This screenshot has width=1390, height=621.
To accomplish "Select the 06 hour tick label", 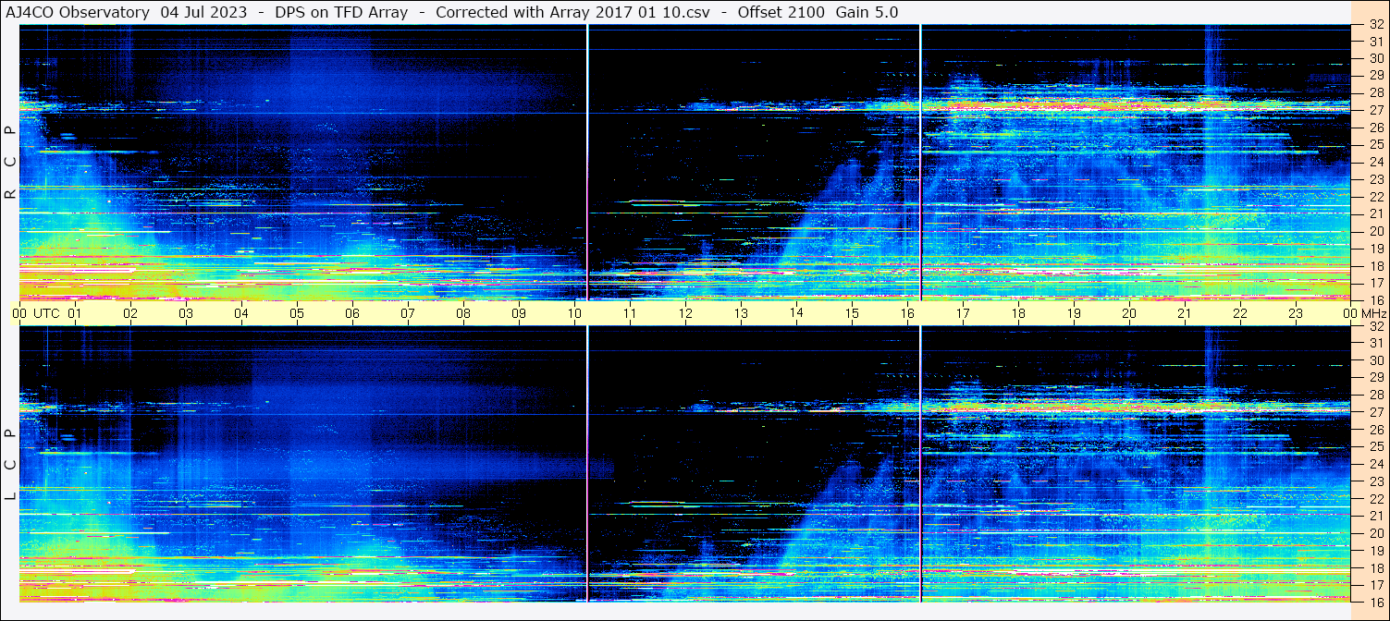I will pyautogui.click(x=352, y=313).
